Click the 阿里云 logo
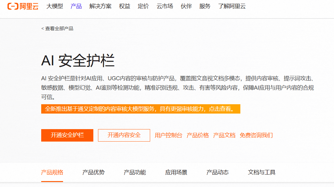This screenshot has width=334, height=187. (x=23, y=6)
